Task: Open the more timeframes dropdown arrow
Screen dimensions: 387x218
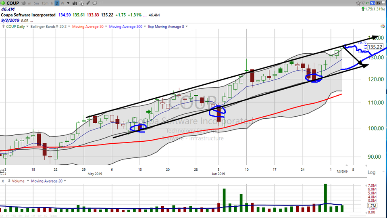Action: click(x=68, y=3)
